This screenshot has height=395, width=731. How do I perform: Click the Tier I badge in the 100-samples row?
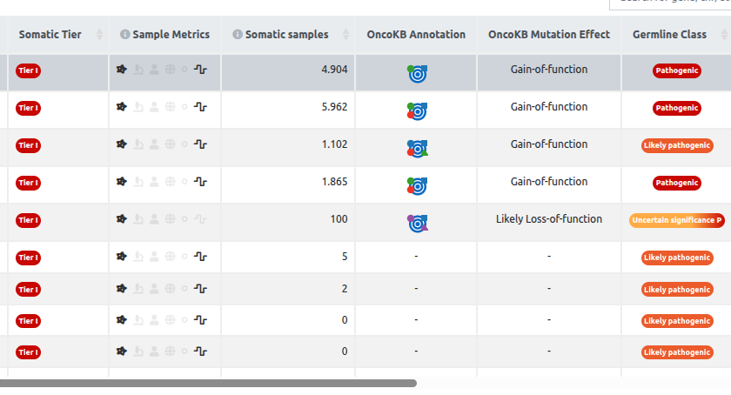pos(28,220)
